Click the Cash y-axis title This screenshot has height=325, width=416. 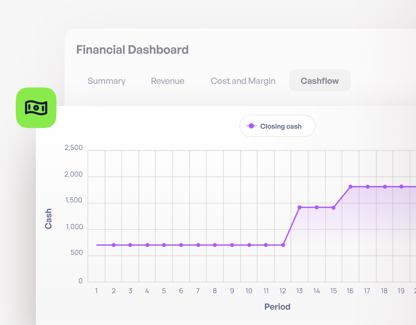pyautogui.click(x=48, y=219)
